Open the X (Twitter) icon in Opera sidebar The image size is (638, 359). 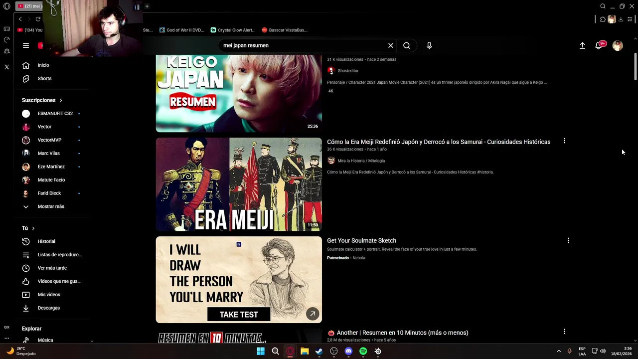click(6, 67)
